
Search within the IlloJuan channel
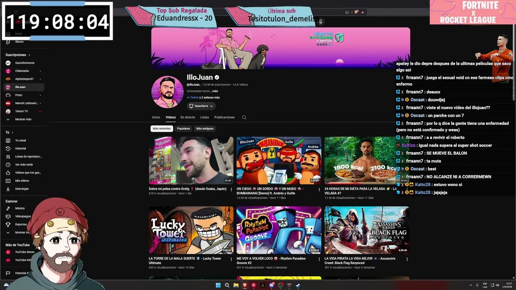click(244, 118)
